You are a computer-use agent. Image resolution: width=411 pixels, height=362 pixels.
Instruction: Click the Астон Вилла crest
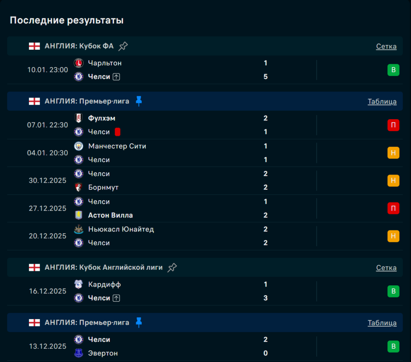click(79, 215)
